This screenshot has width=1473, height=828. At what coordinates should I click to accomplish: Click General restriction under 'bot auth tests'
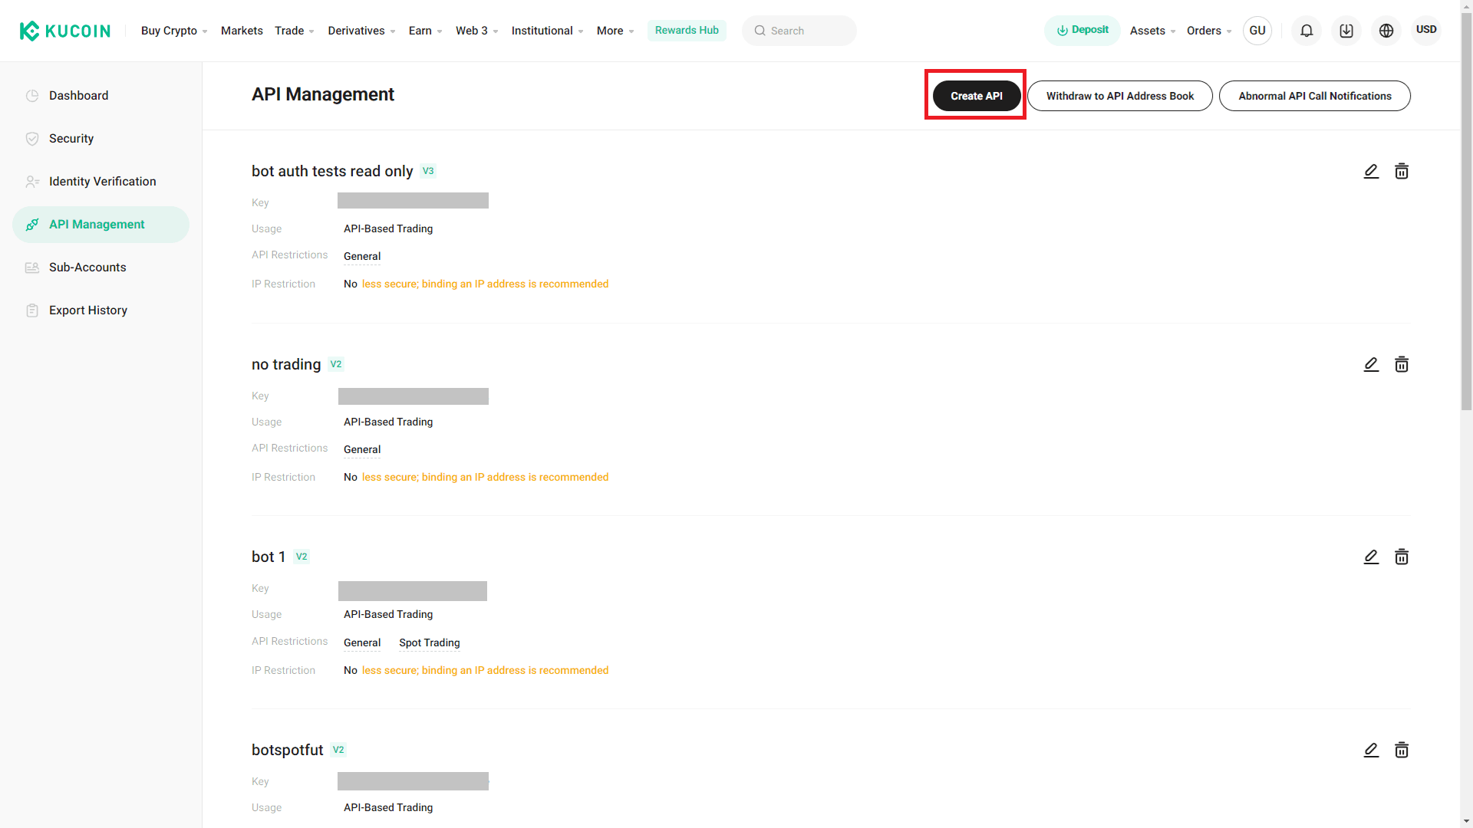[362, 256]
